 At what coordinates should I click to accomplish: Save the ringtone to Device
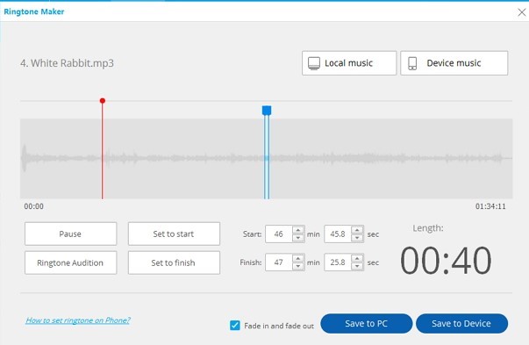[x=461, y=323]
